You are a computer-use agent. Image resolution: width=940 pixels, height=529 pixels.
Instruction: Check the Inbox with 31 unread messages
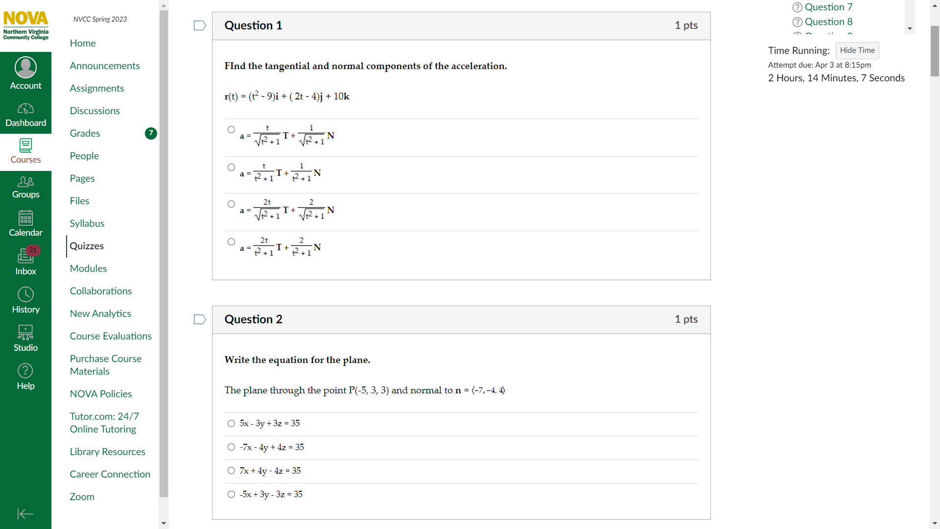25,261
